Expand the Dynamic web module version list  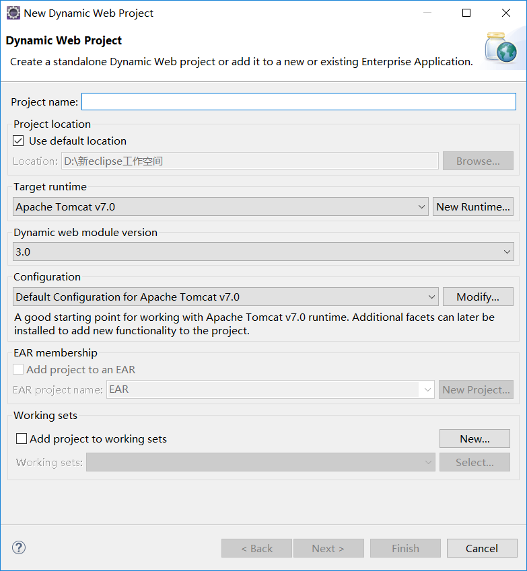[x=263, y=252]
